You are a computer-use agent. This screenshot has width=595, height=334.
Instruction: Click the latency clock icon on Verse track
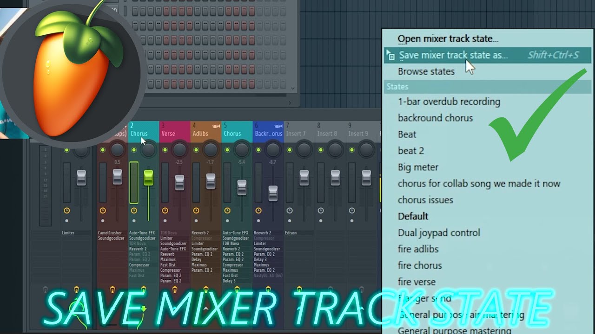[x=165, y=211]
